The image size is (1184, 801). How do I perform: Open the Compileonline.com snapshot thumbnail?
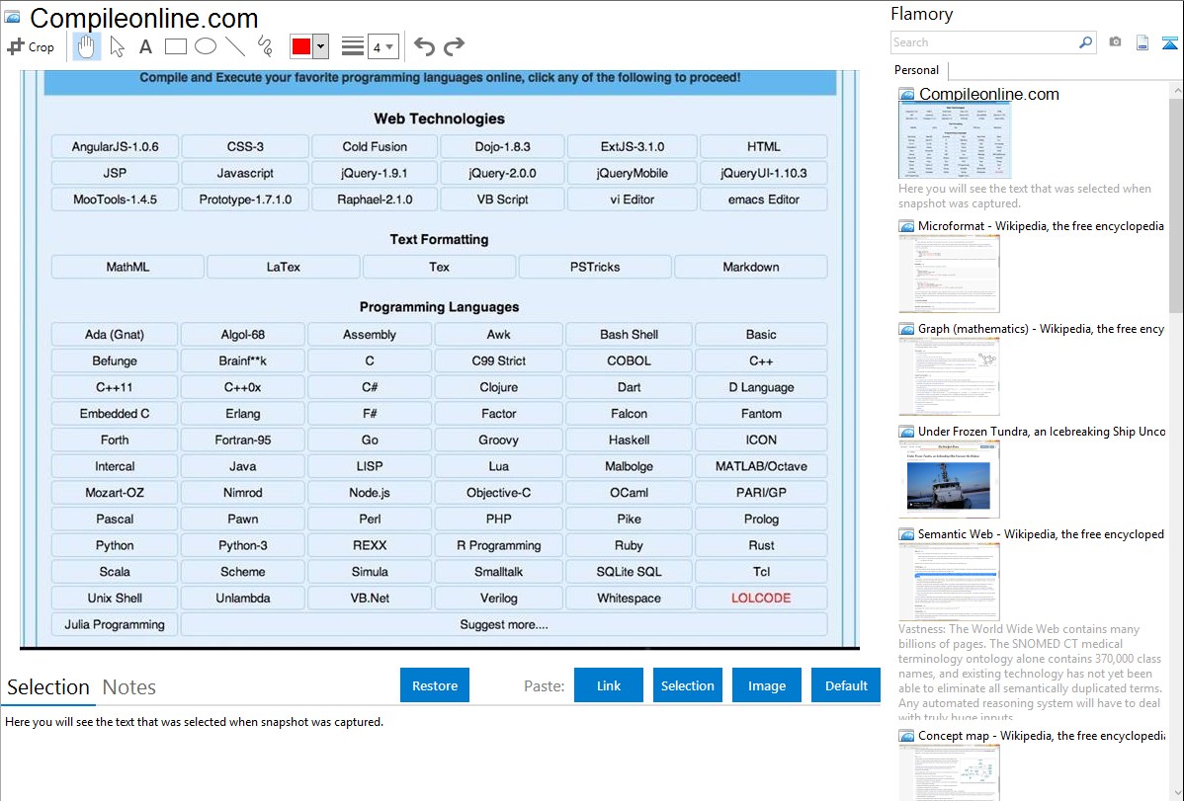tap(955, 140)
